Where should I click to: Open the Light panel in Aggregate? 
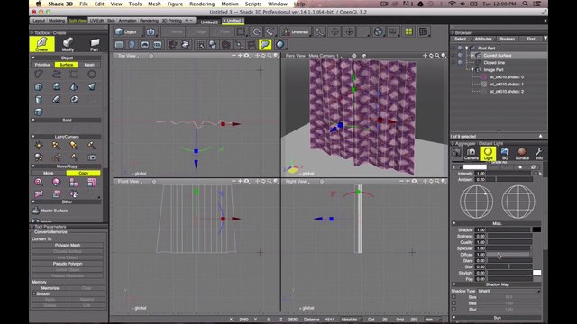click(x=488, y=154)
